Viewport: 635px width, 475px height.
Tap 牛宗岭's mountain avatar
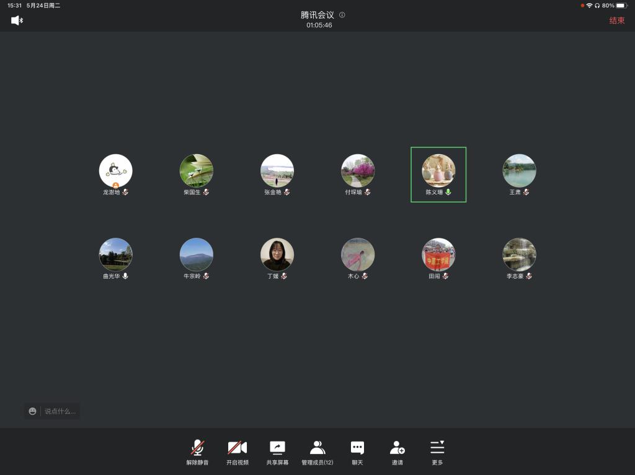[197, 254]
